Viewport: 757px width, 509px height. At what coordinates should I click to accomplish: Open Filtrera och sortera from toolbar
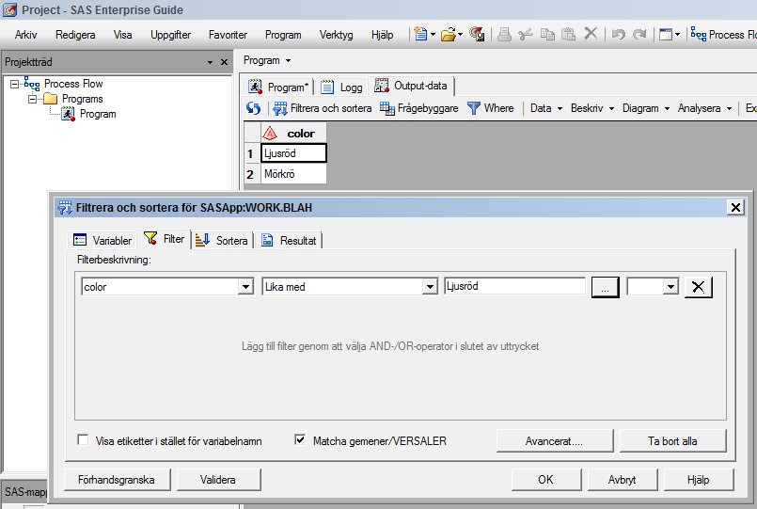[322, 108]
